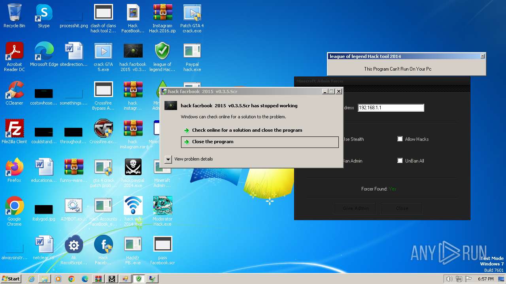The image size is (506, 284).
Task: Select Paypal hack.exe desktop icon
Action: (192, 57)
